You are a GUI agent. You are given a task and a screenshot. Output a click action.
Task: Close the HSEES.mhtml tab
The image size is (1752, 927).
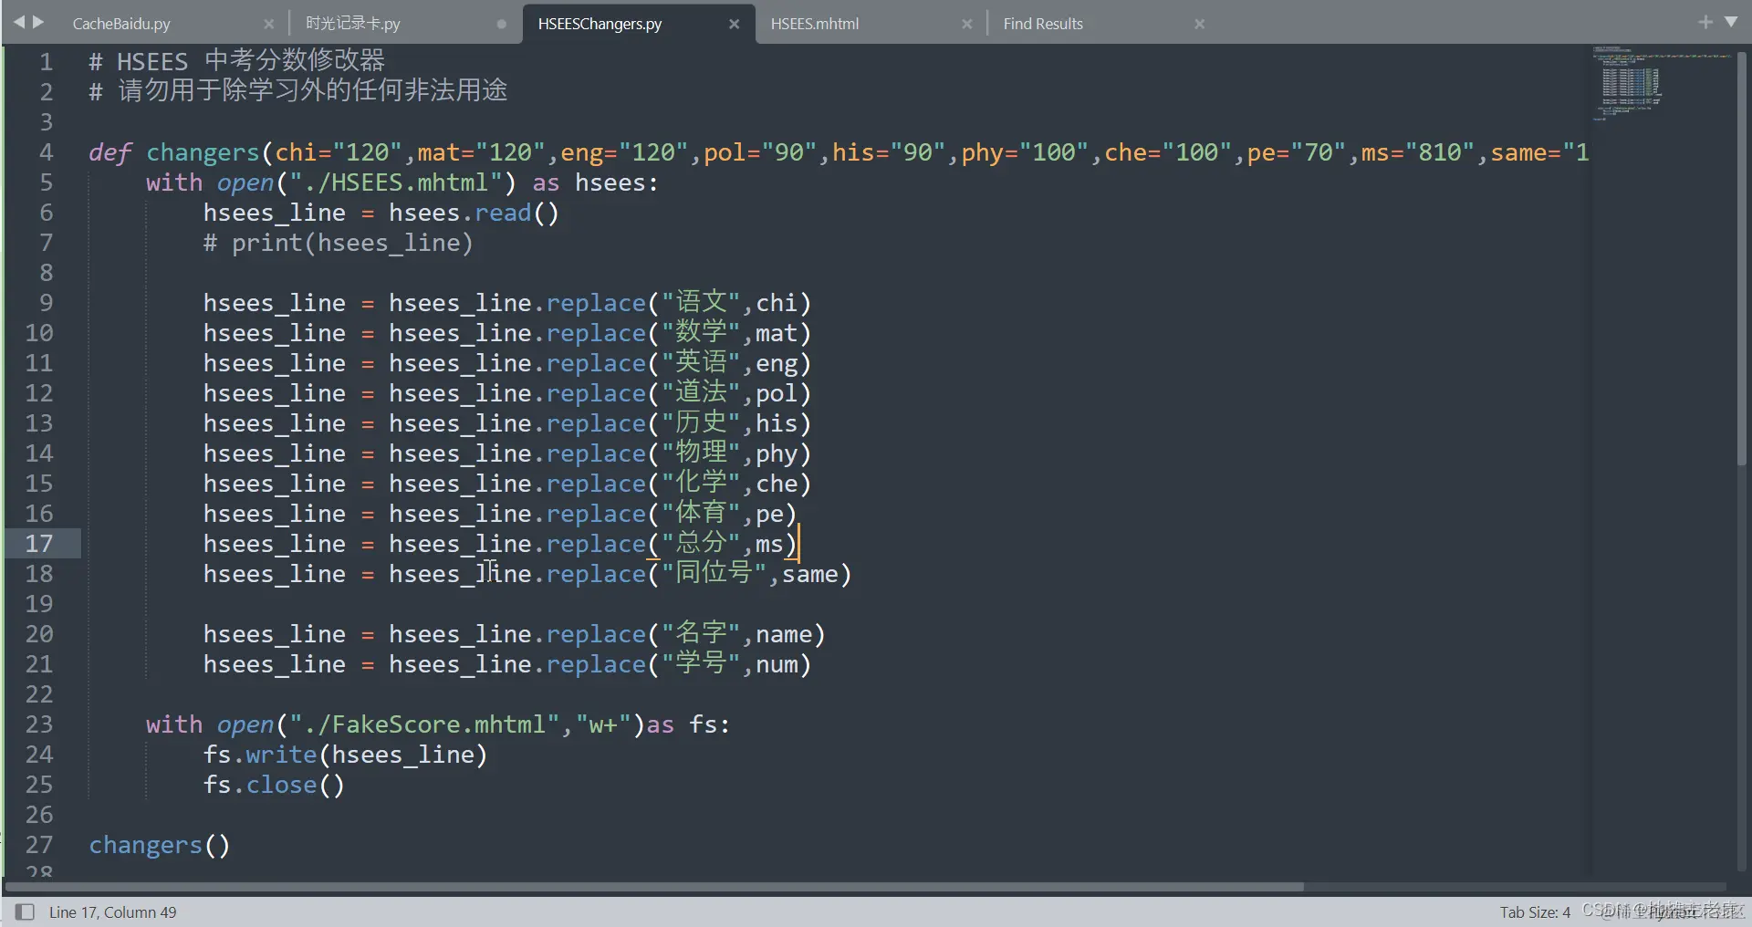[x=966, y=24]
